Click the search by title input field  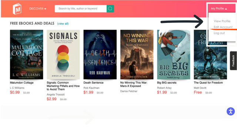tap(81, 8)
